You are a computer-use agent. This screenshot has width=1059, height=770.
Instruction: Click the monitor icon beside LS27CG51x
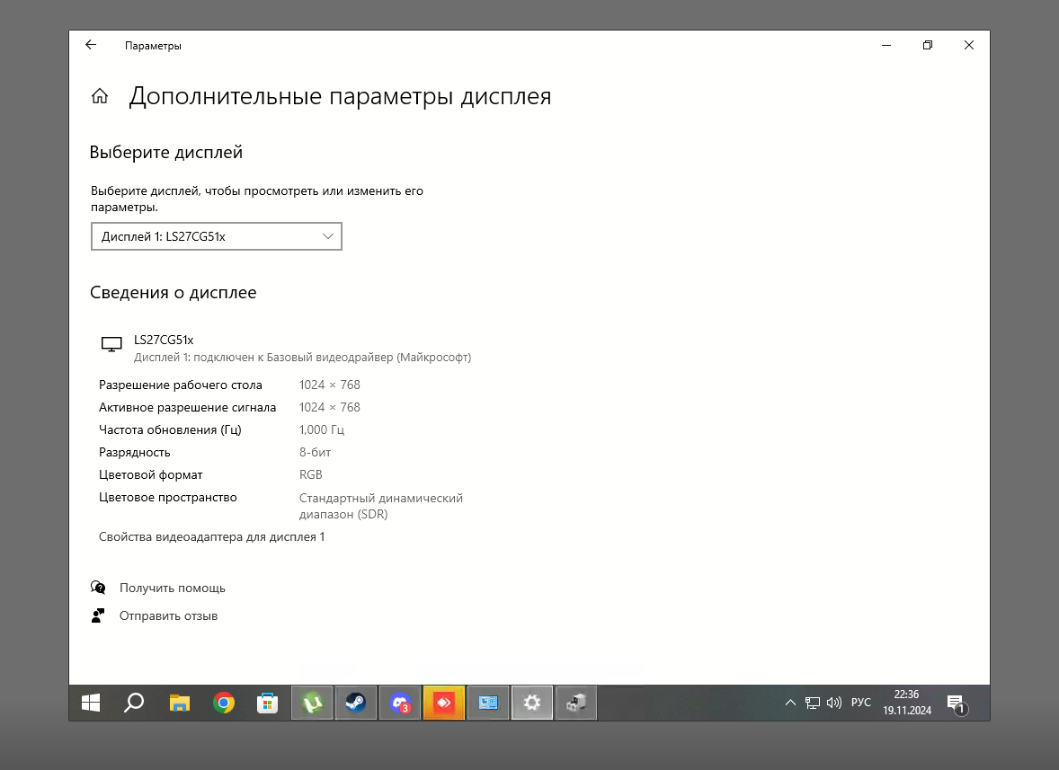[x=111, y=344]
